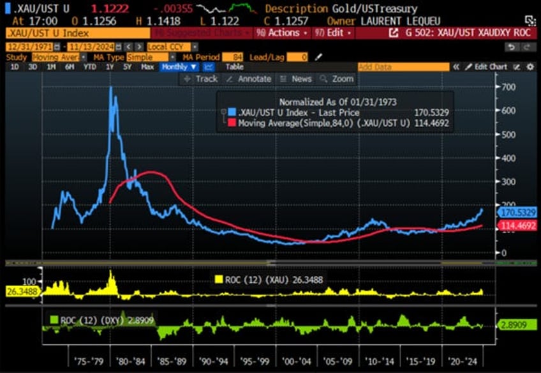This screenshot has width=541, height=373.
Task: Open the Actions menu
Action: coord(282,33)
